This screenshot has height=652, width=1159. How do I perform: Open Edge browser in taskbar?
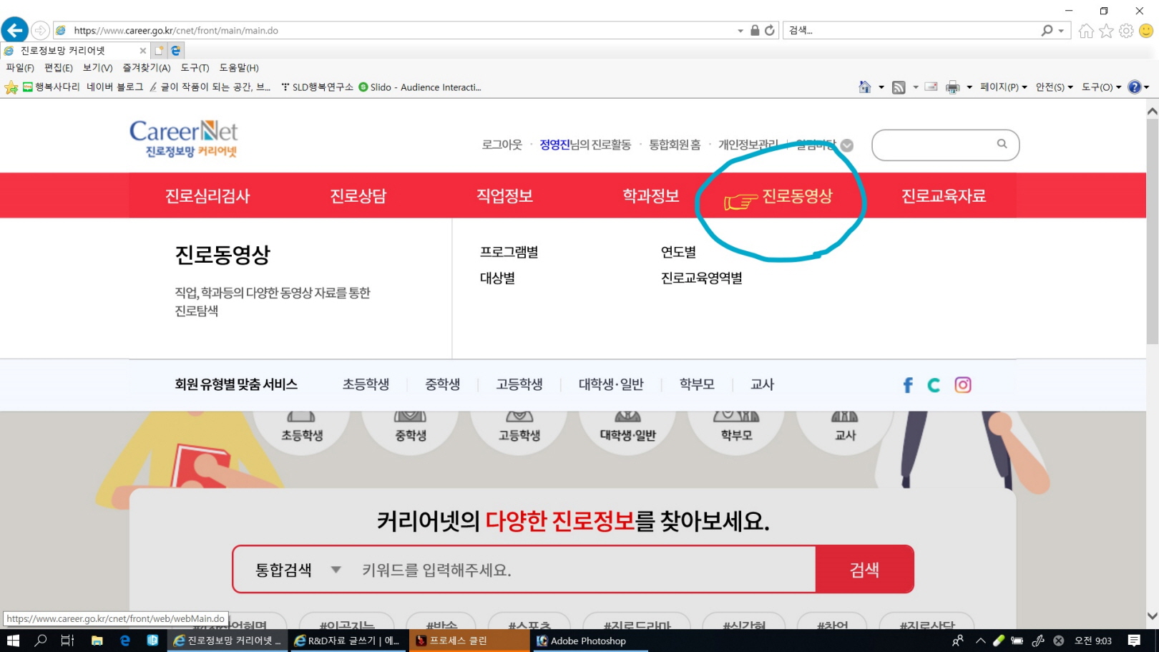(125, 641)
